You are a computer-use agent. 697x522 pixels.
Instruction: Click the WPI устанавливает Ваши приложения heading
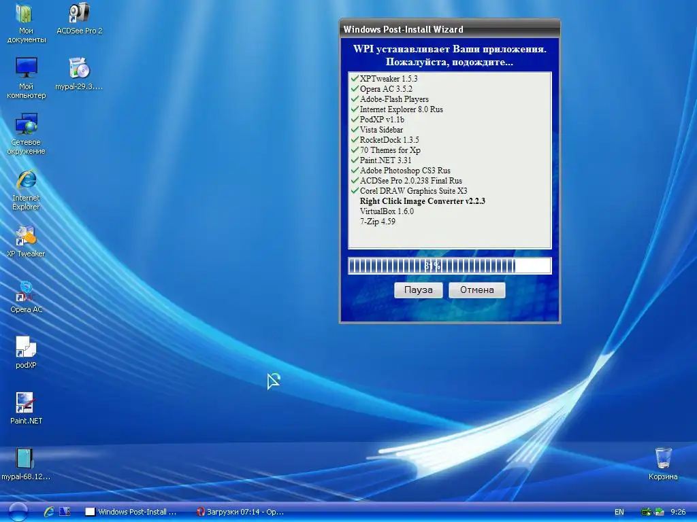click(449, 49)
